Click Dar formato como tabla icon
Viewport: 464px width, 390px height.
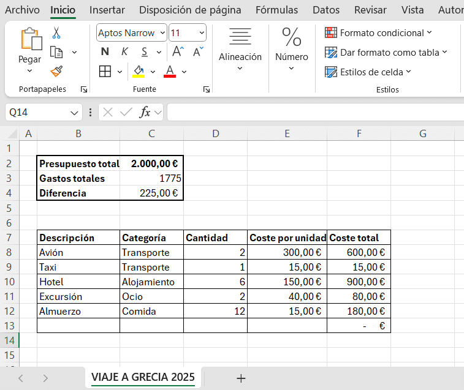click(x=331, y=52)
